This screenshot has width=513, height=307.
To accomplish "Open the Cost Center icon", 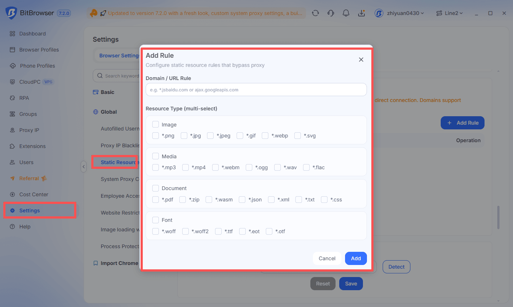I will (x=12, y=194).
